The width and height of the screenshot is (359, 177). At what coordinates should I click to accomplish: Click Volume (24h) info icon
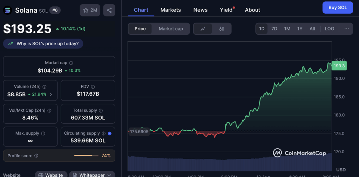coord(45,87)
